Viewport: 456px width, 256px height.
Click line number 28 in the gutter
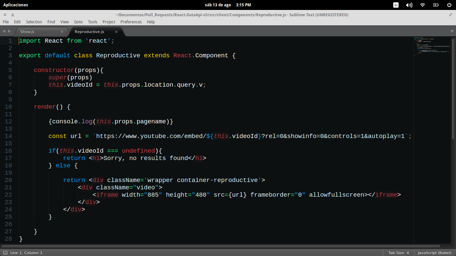tap(8, 239)
